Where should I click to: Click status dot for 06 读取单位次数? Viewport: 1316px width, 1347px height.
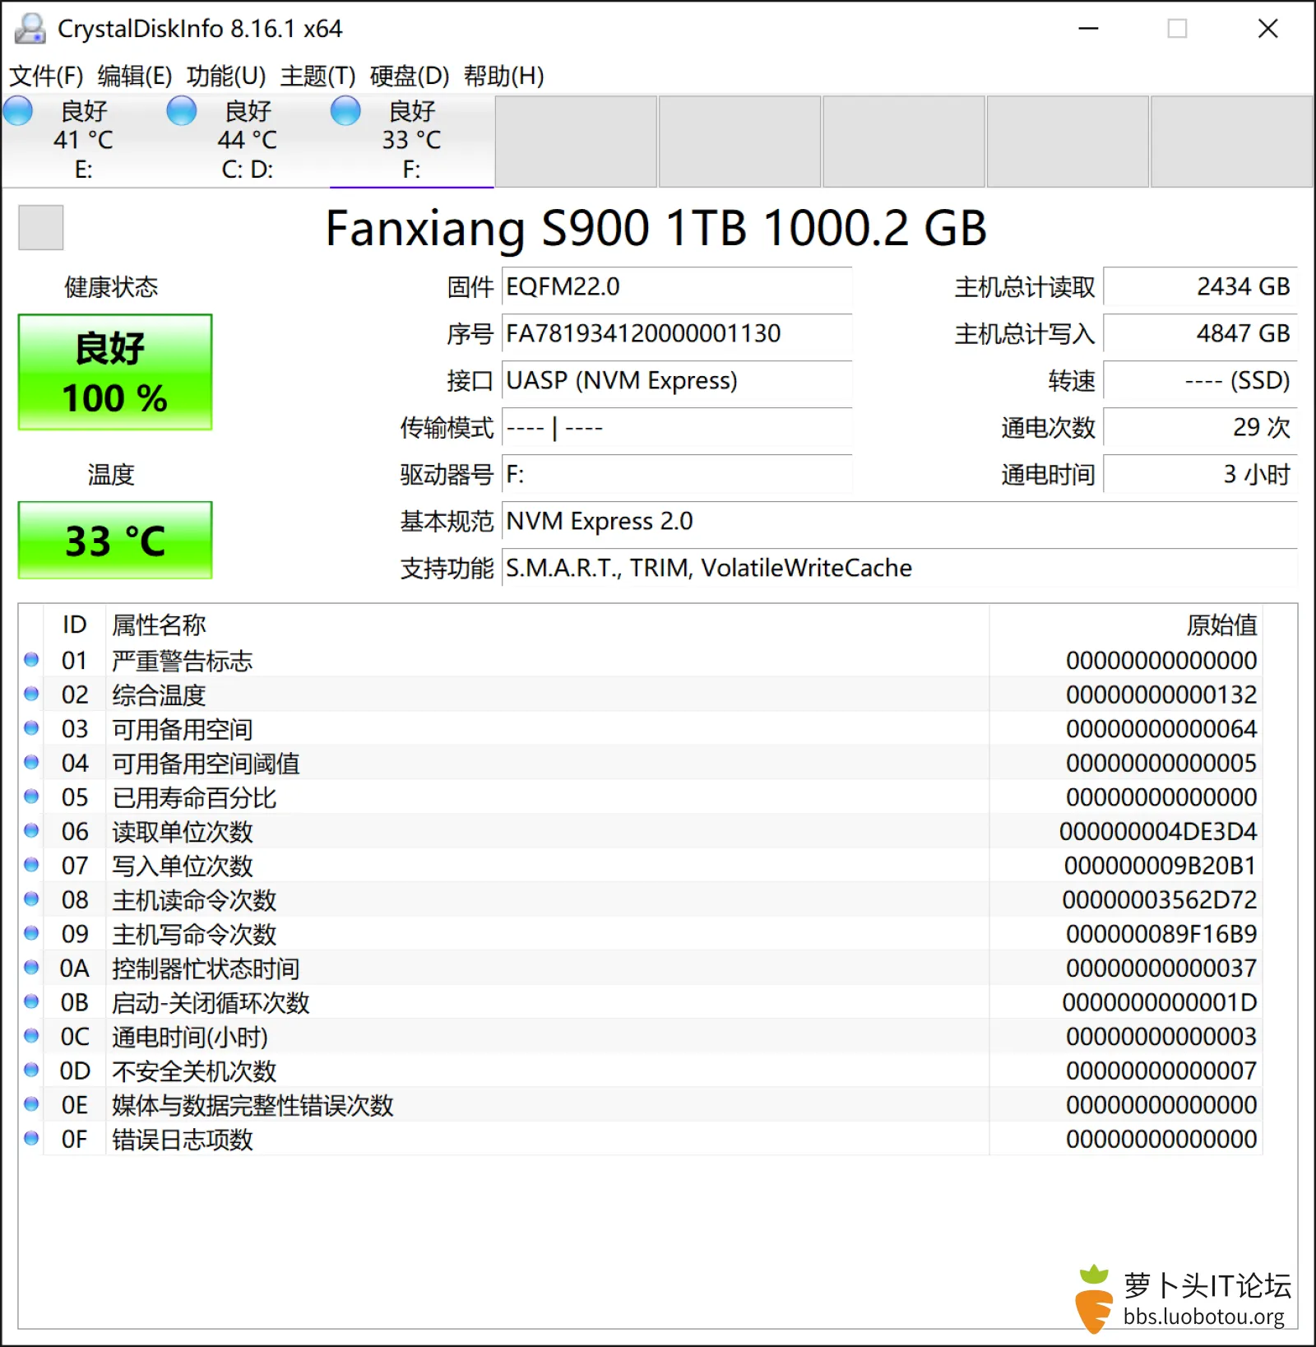point(31,831)
